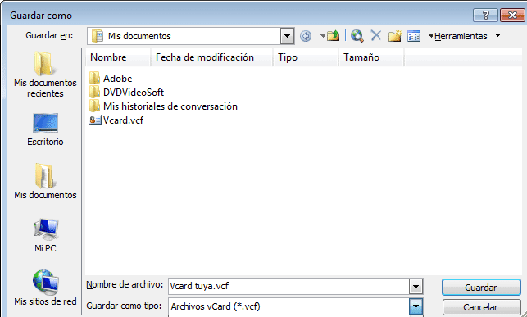Click the Delete X icon in toolbar
The image size is (527, 317).
(x=375, y=35)
